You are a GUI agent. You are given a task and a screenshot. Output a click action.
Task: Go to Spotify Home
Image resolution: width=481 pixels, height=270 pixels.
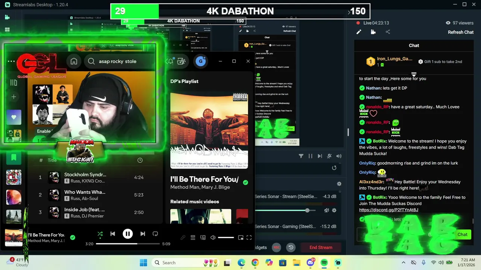tap(74, 61)
